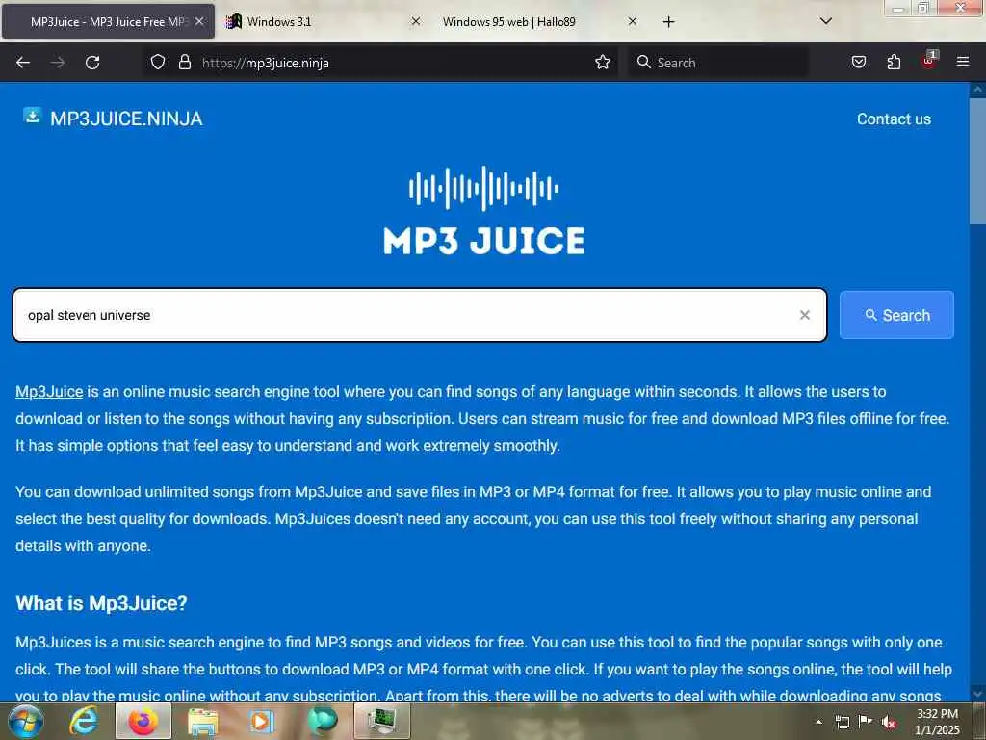Expand the list all tabs chevron
The width and height of the screenshot is (986, 740).
click(826, 21)
